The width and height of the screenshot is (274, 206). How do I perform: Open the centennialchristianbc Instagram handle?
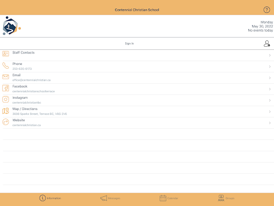click(x=27, y=102)
